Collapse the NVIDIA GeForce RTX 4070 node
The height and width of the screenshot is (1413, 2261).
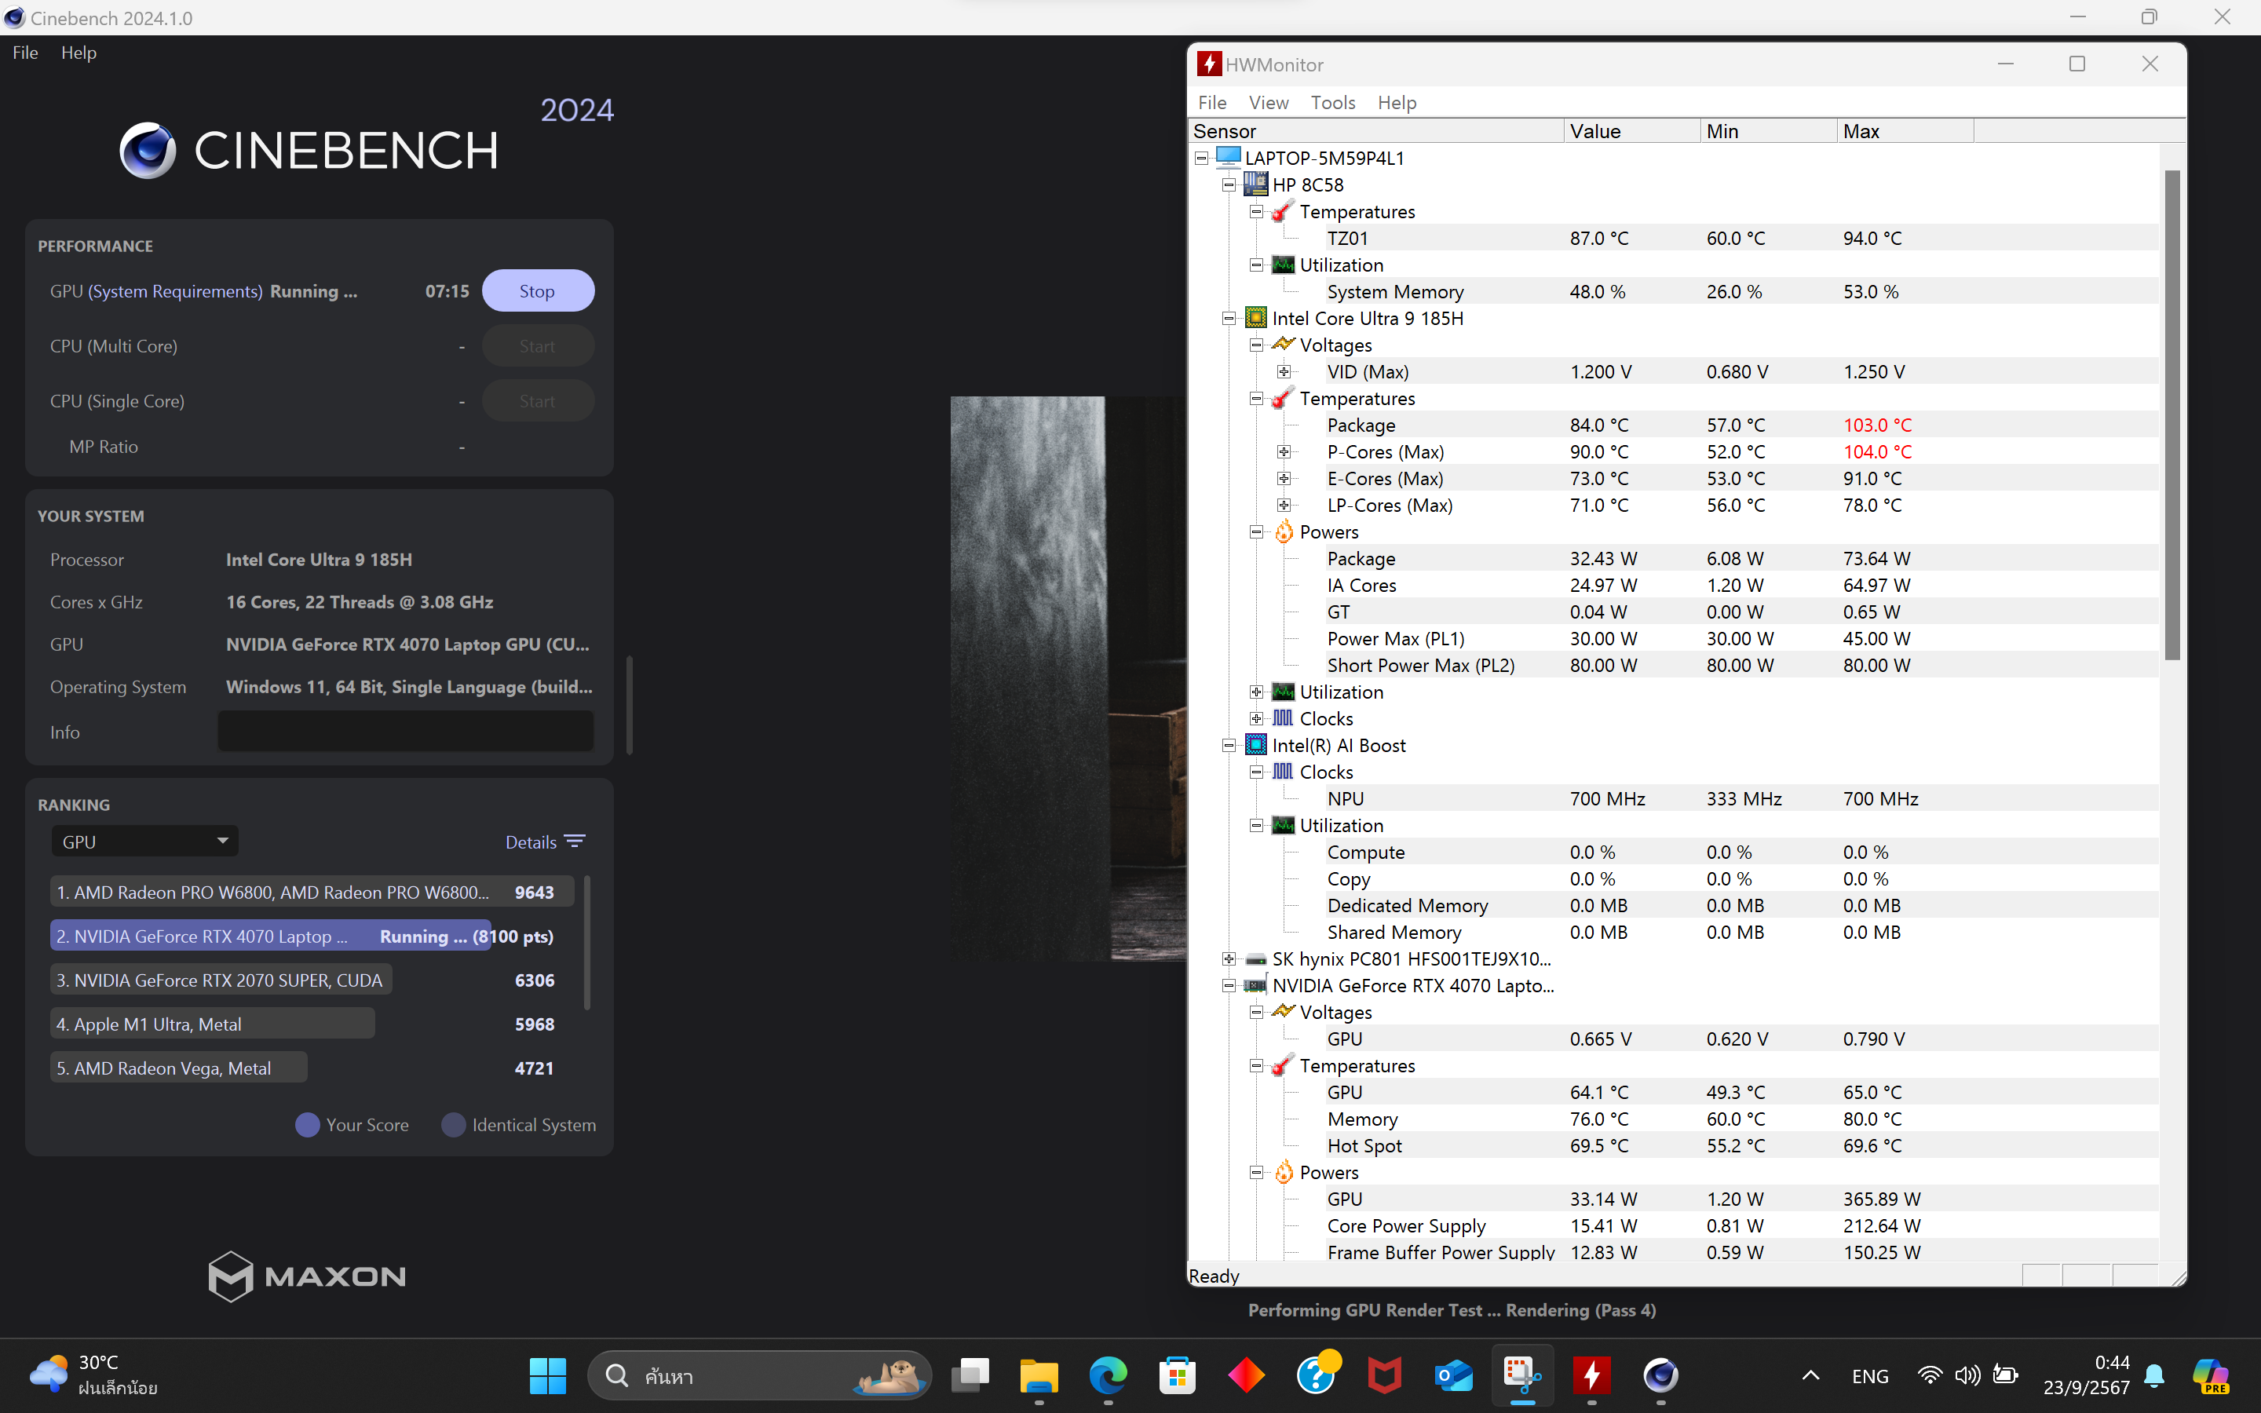(x=1229, y=986)
